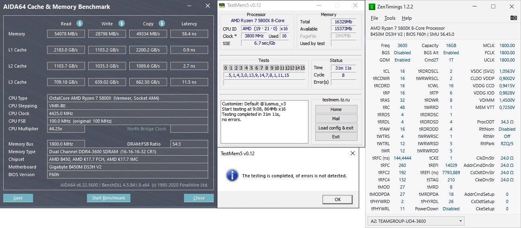Click ZenTimings Capacity value 16GB
The width and height of the screenshot is (521, 228).
(x=451, y=45)
